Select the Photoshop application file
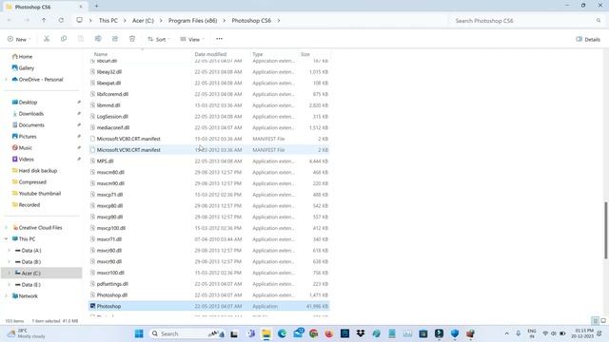The height and width of the screenshot is (342, 609). (209, 306)
